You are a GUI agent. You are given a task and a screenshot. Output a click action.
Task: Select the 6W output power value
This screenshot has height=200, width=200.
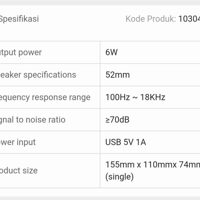click(111, 53)
